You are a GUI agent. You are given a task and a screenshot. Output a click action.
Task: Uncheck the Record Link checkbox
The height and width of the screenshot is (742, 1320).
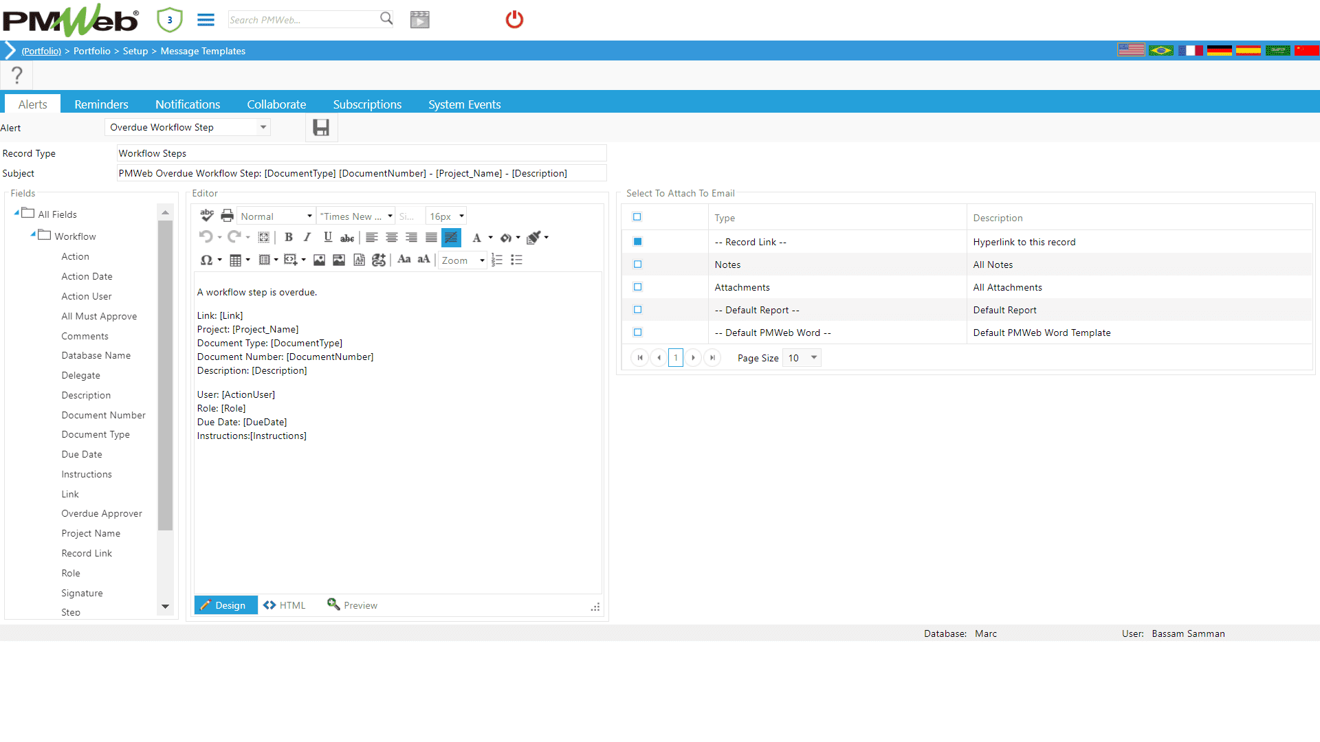(637, 241)
